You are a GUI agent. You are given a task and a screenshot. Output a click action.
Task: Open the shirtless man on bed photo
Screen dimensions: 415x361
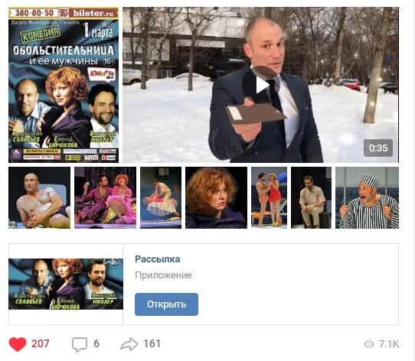click(40, 197)
